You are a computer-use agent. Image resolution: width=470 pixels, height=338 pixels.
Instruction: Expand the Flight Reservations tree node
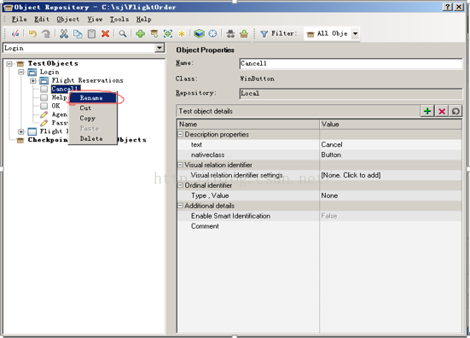click(x=33, y=81)
